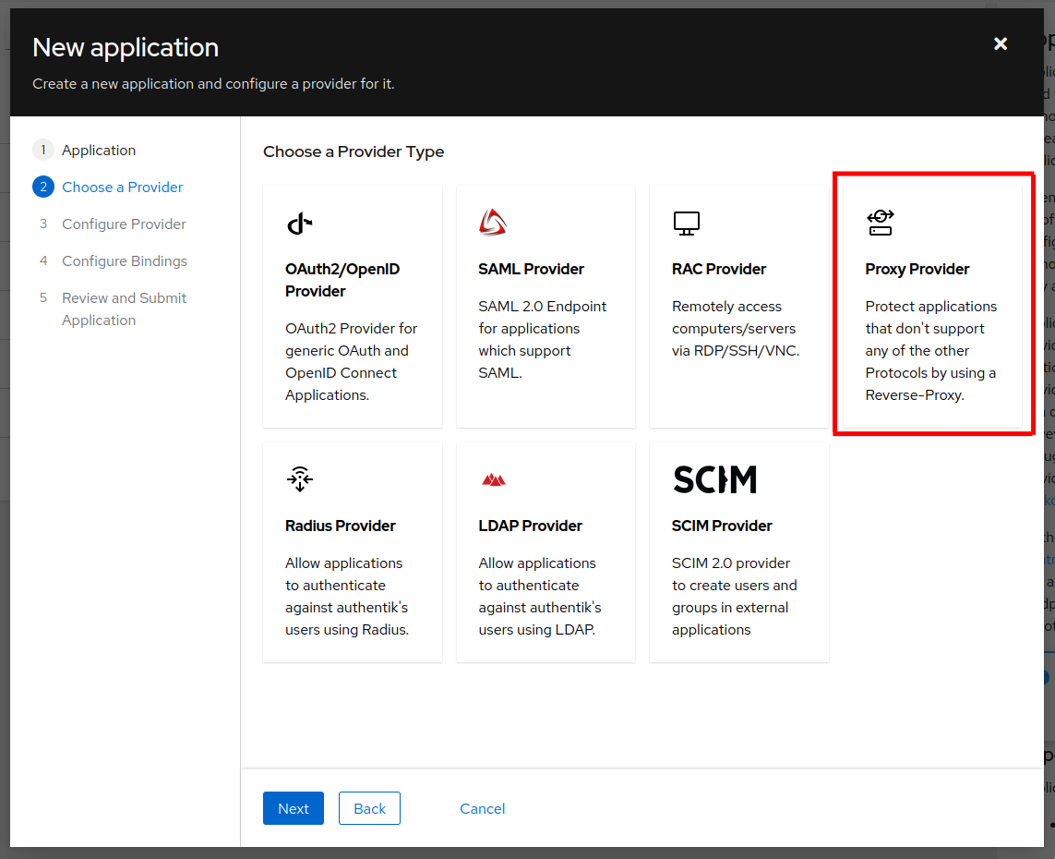
Task: Go to the Application wizard step
Action: click(x=99, y=151)
